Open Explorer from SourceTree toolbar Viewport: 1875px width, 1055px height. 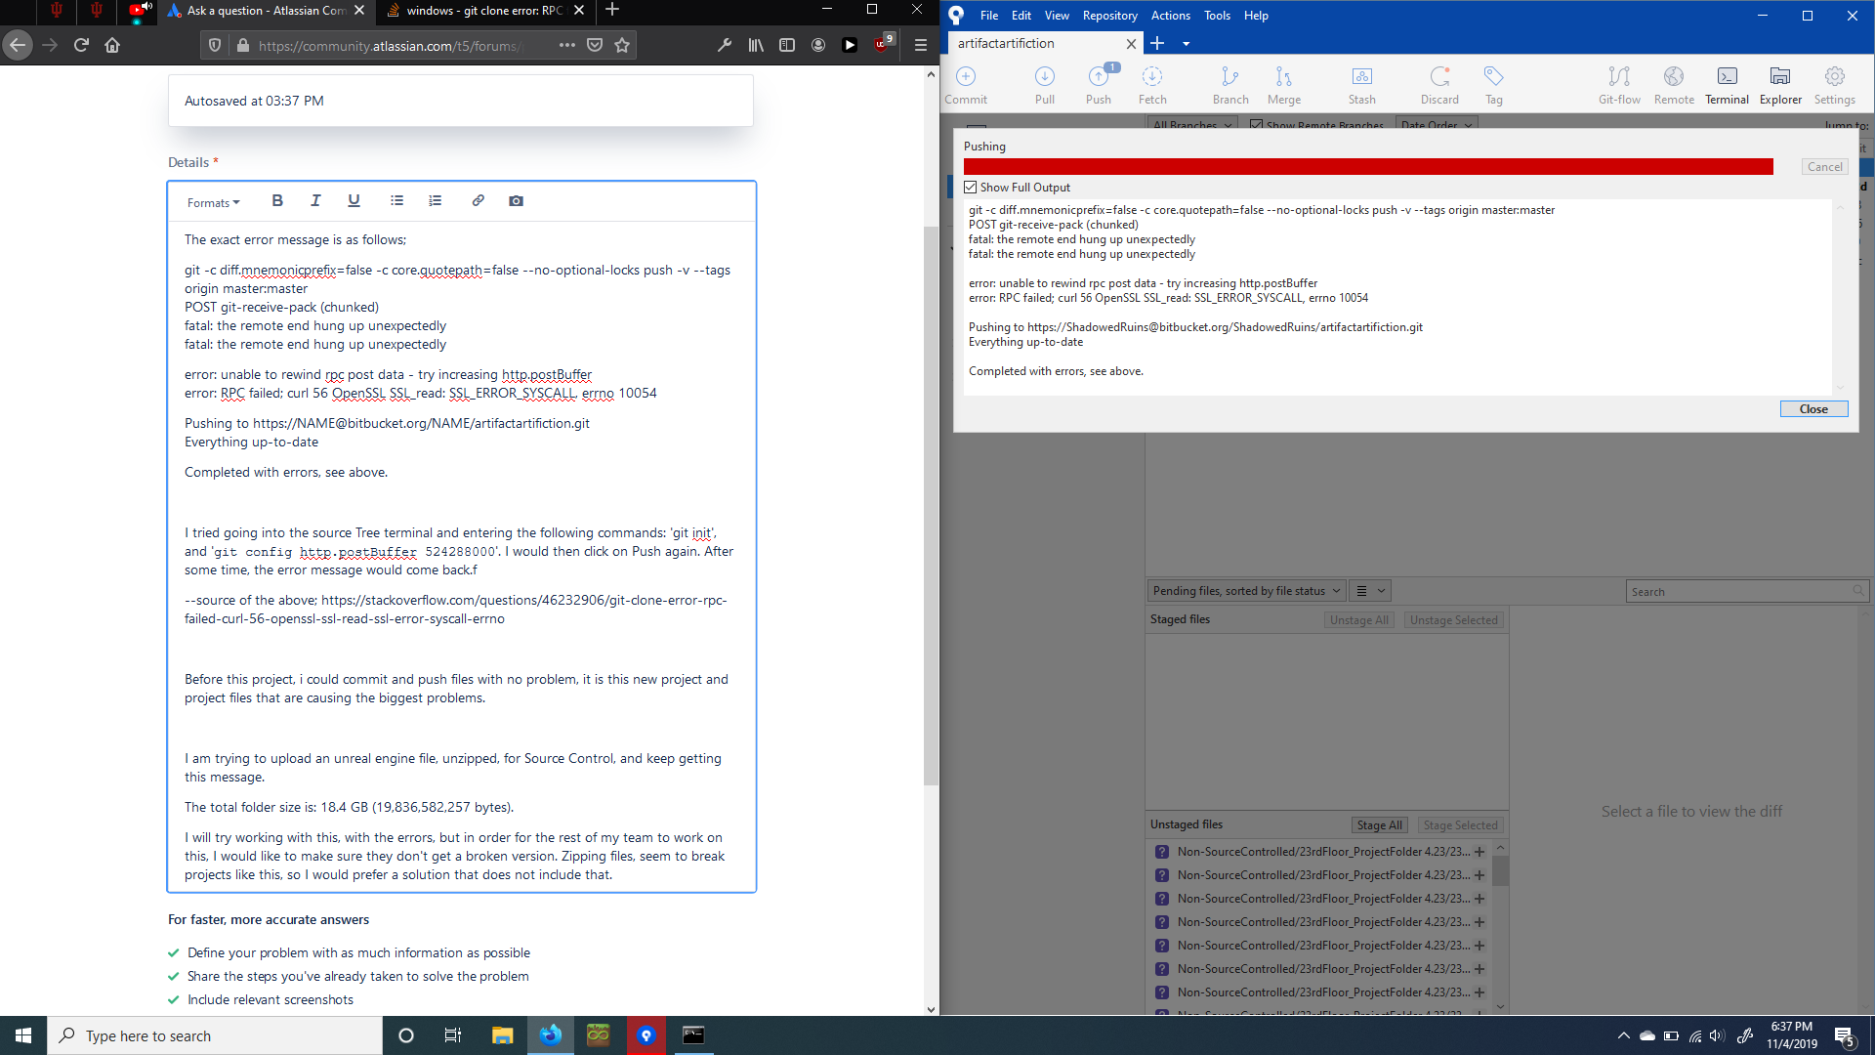(1780, 84)
